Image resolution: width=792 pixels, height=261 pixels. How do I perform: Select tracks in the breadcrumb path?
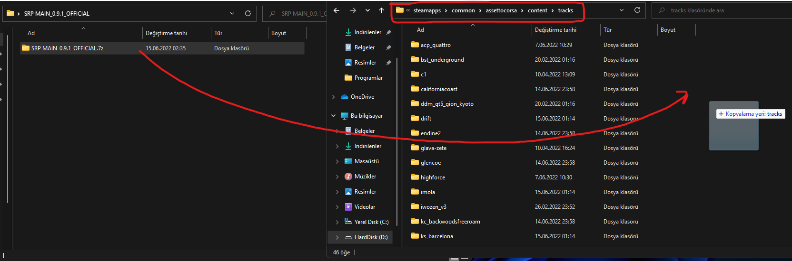tap(565, 10)
